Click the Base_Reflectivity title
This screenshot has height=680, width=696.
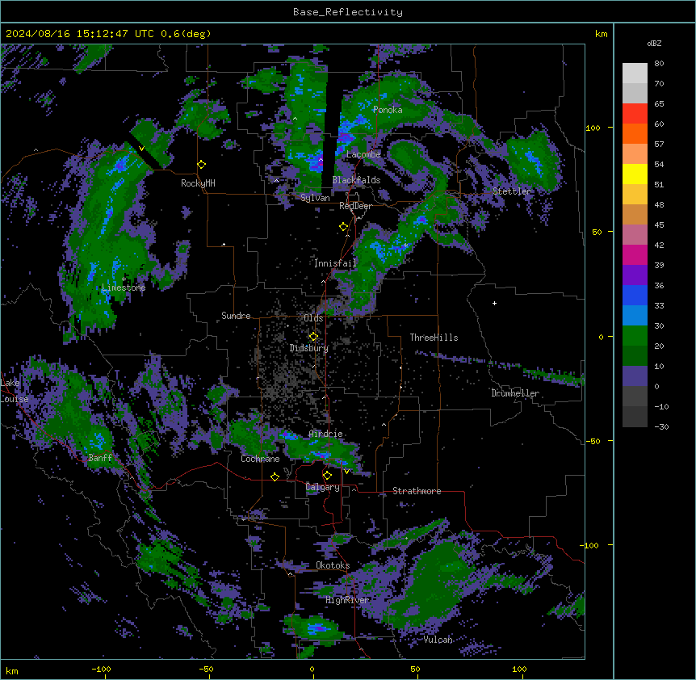(x=348, y=12)
